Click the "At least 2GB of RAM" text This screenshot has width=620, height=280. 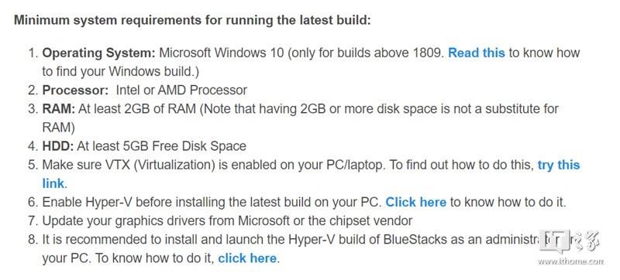(x=137, y=109)
